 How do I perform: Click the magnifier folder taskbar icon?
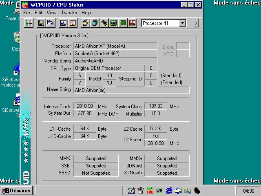[x=188, y=191]
